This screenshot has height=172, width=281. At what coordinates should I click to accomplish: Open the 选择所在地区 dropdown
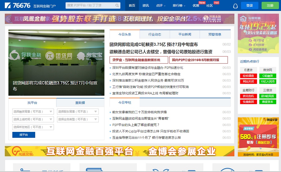pos(33,127)
